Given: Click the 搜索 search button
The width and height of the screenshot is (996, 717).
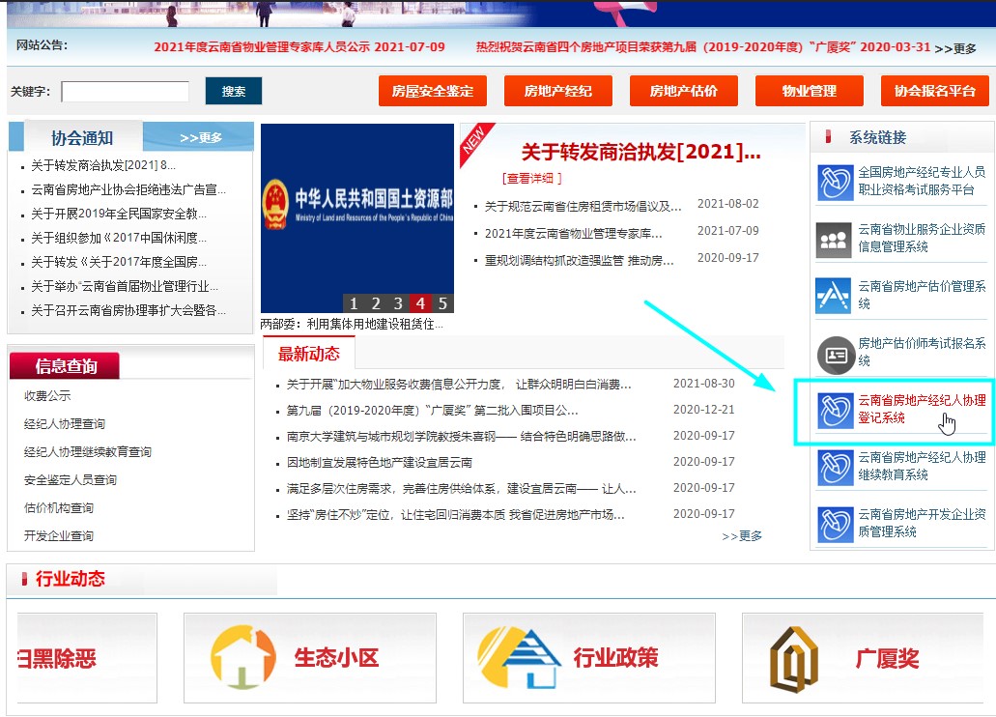Looking at the screenshot, I should click(x=234, y=91).
